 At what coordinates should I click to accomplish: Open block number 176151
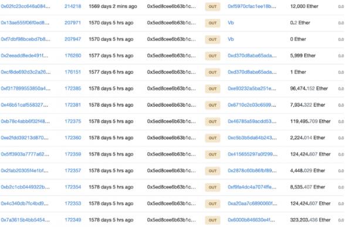[x=73, y=72]
